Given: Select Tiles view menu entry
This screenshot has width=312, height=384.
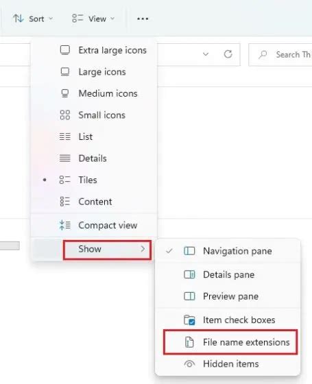Looking at the screenshot, I should [x=95, y=180].
